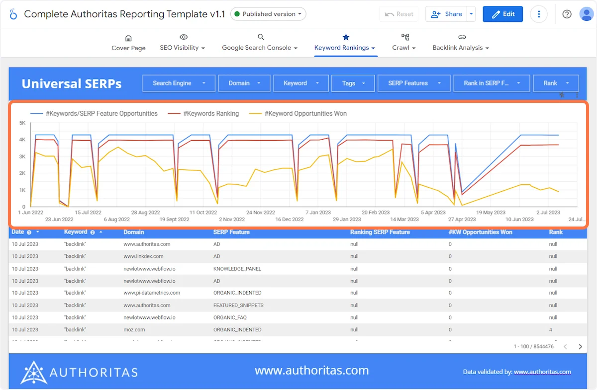
Task: Click the 1 - 100 / 8544476 pagination text
Action: tap(534, 347)
